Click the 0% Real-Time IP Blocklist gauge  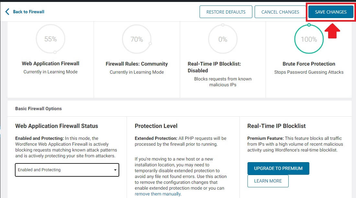pos(223,39)
